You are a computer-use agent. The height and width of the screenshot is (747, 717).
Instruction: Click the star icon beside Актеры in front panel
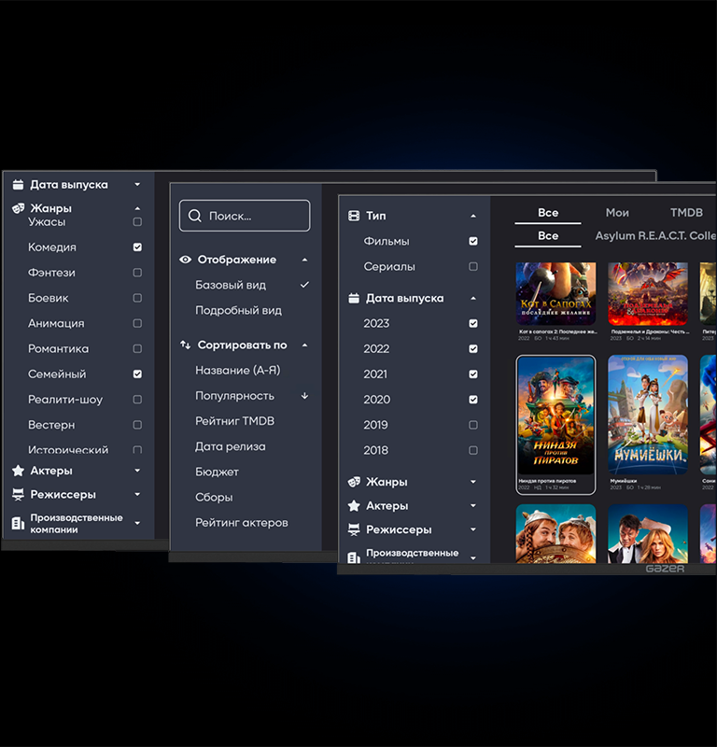tap(354, 506)
